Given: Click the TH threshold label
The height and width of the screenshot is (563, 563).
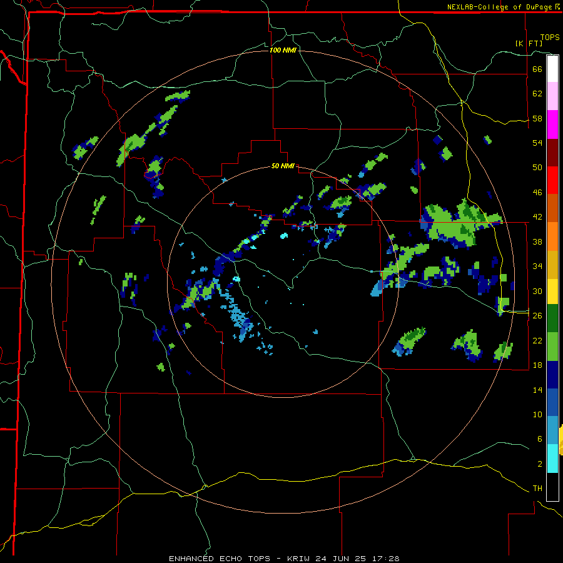Looking at the screenshot, I should [x=537, y=489].
